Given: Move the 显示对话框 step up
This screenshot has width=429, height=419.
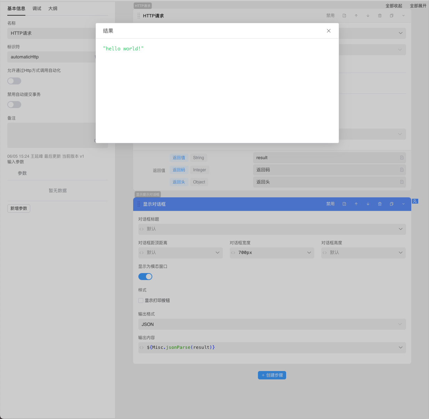Looking at the screenshot, I should pos(356,204).
